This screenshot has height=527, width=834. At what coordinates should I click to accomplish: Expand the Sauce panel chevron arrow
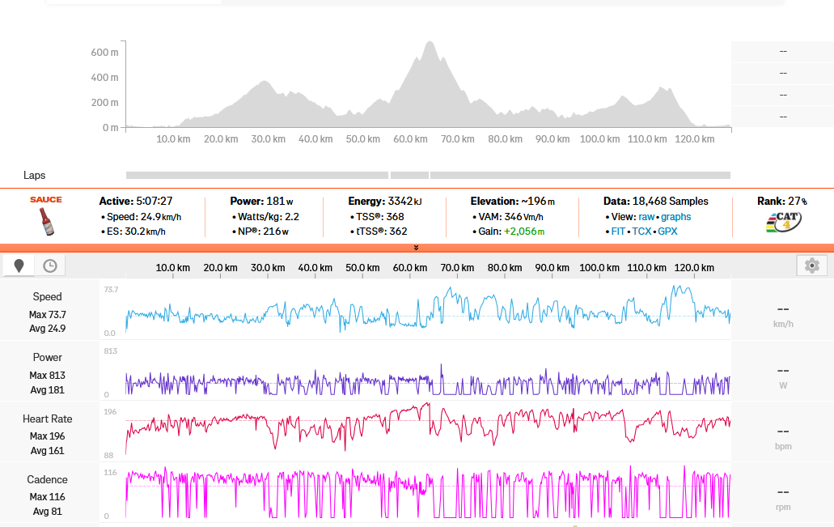pos(416,248)
